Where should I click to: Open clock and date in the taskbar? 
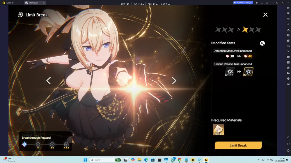280,160
